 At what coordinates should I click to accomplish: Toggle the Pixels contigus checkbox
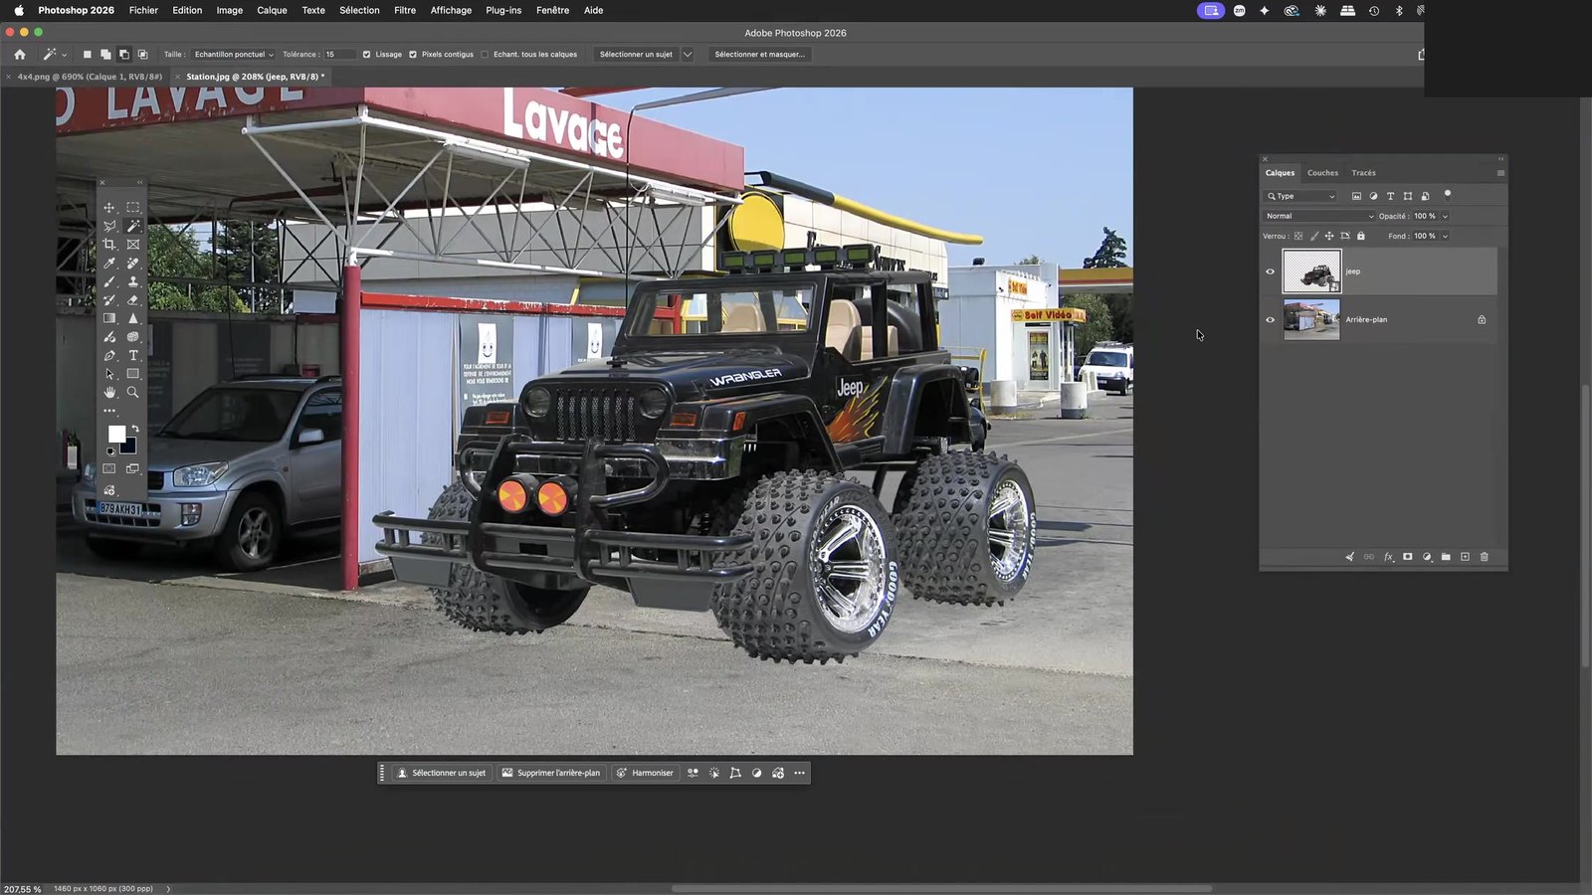(413, 55)
